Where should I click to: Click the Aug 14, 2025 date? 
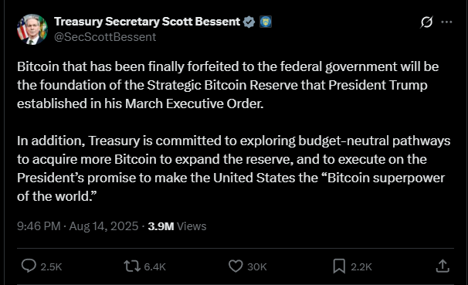103,226
